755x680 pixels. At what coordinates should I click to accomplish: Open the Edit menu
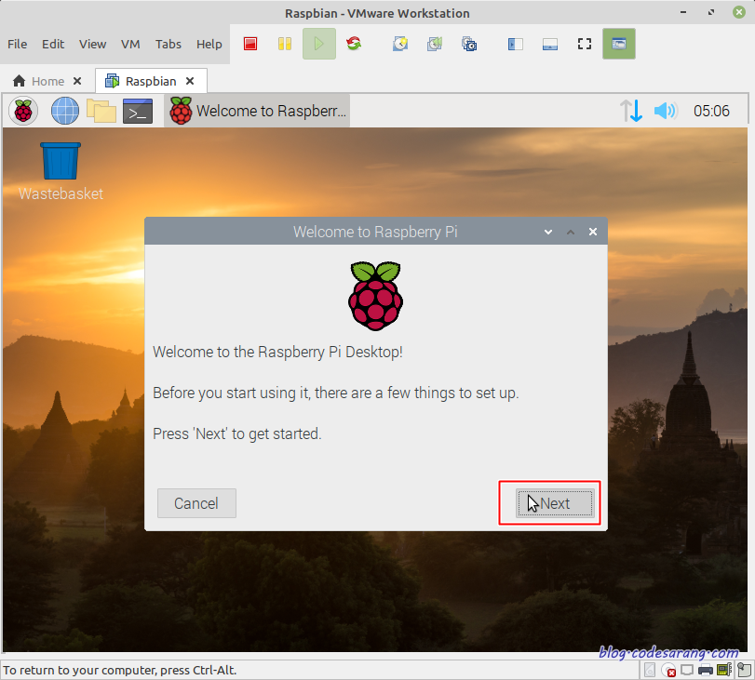coord(53,45)
